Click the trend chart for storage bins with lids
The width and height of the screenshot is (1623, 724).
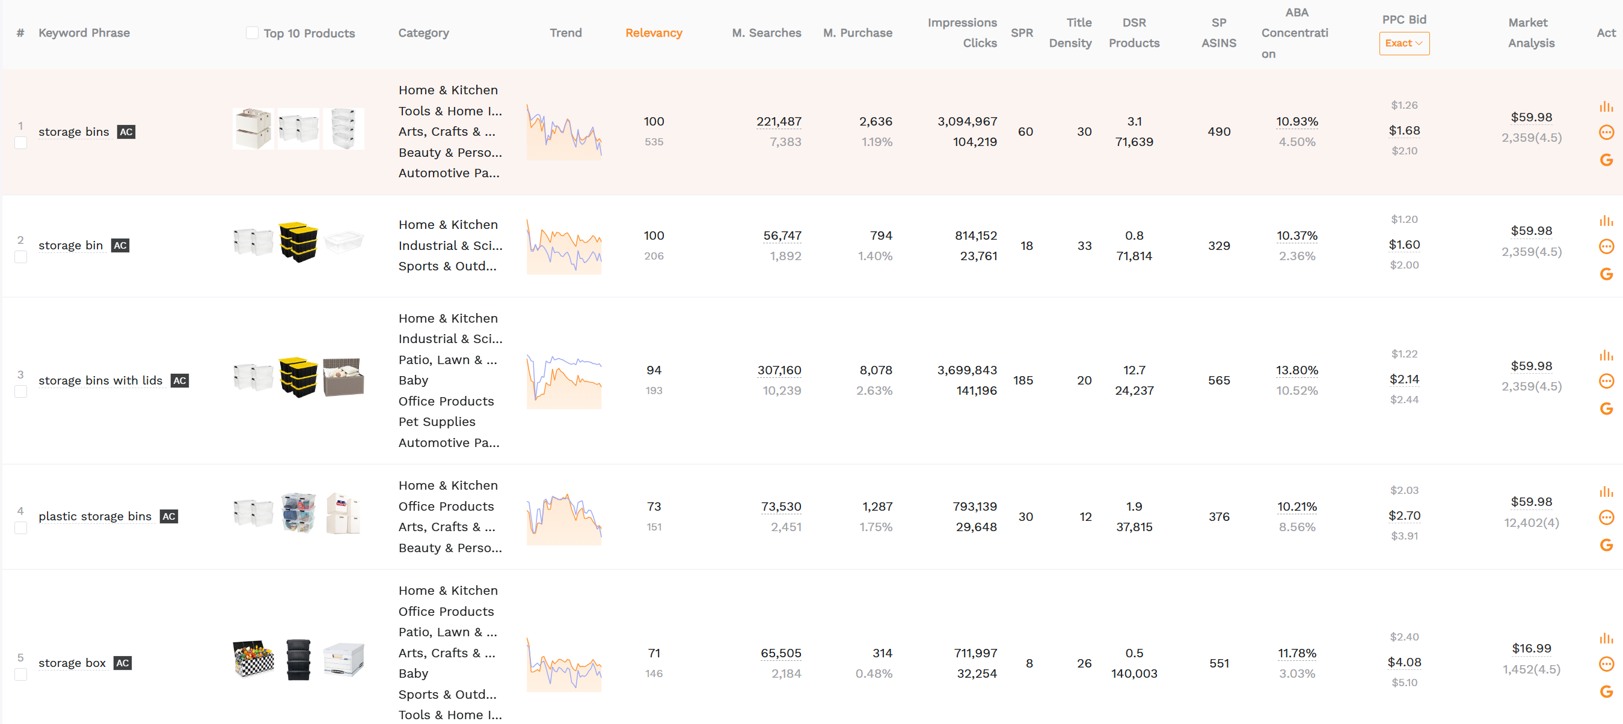(564, 380)
